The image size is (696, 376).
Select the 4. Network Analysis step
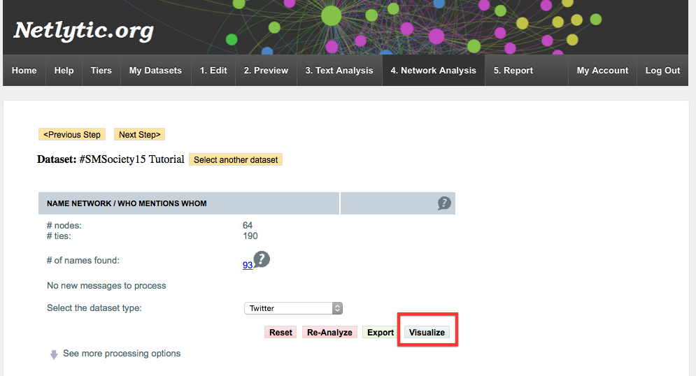tap(433, 71)
